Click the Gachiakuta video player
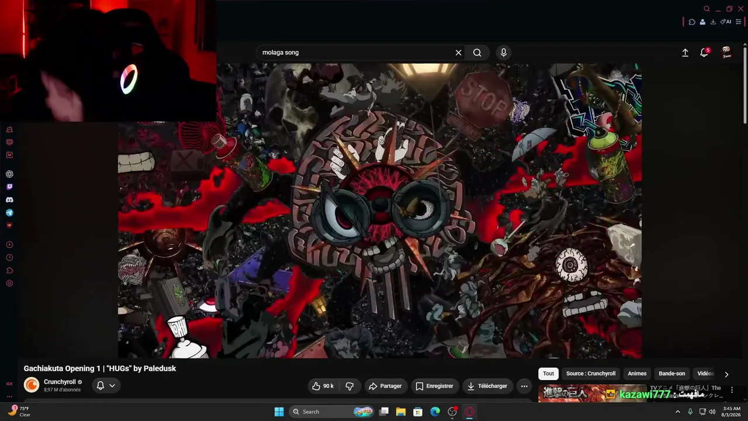Image resolution: width=748 pixels, height=421 pixels. click(380, 210)
